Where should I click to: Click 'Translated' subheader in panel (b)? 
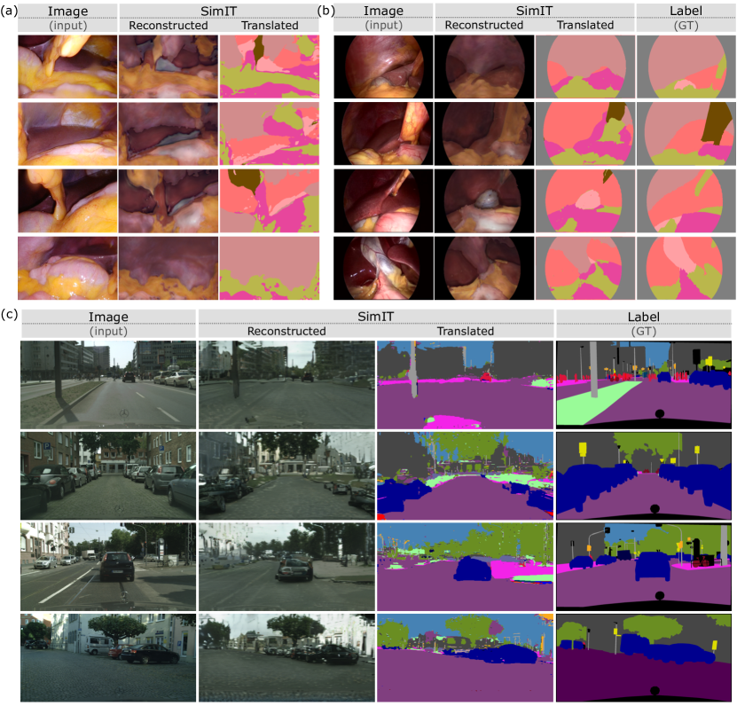coord(585,25)
